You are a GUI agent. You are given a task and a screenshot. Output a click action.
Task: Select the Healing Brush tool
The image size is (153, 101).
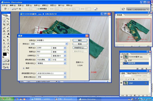click(4, 28)
